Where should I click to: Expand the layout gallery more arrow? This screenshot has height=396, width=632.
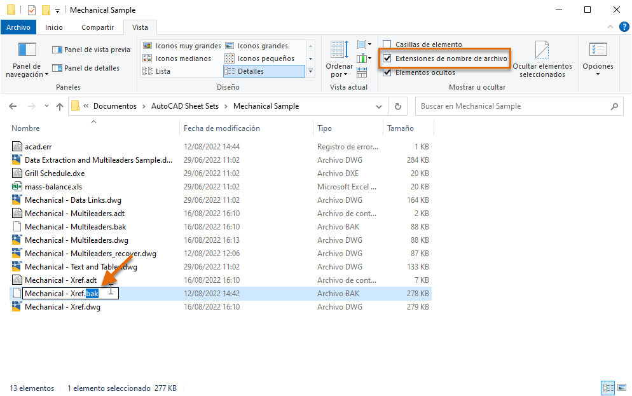(x=311, y=71)
